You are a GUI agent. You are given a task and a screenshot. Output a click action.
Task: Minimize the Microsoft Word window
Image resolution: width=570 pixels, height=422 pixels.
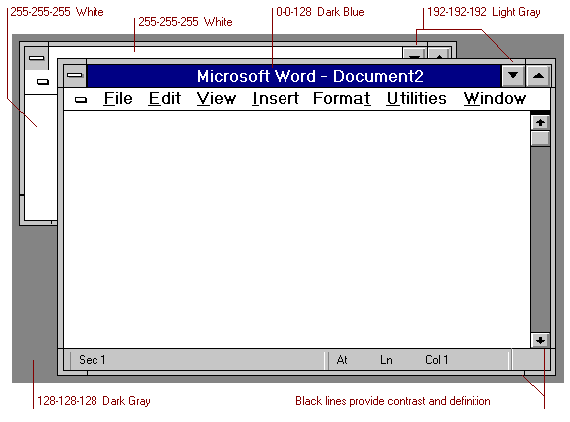pos(513,75)
